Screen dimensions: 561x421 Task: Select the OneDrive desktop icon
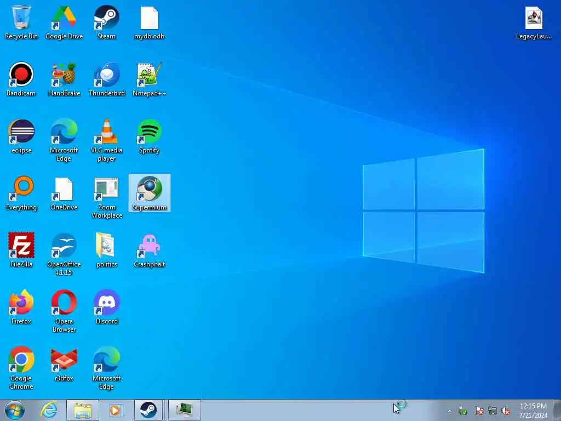64,193
